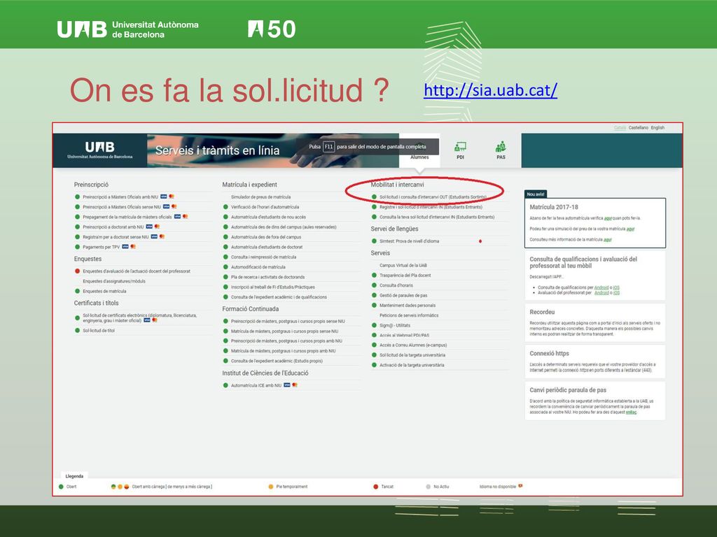This screenshot has height=537, width=717.
Task: Open Preinscripció de màsters, postgraus propis sense NIU
Action: [288, 322]
